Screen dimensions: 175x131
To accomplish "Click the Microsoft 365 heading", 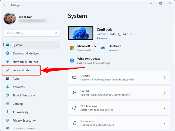I will [x=86, y=46].
